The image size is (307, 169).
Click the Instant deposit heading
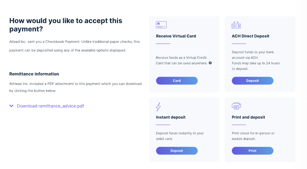coord(170,117)
